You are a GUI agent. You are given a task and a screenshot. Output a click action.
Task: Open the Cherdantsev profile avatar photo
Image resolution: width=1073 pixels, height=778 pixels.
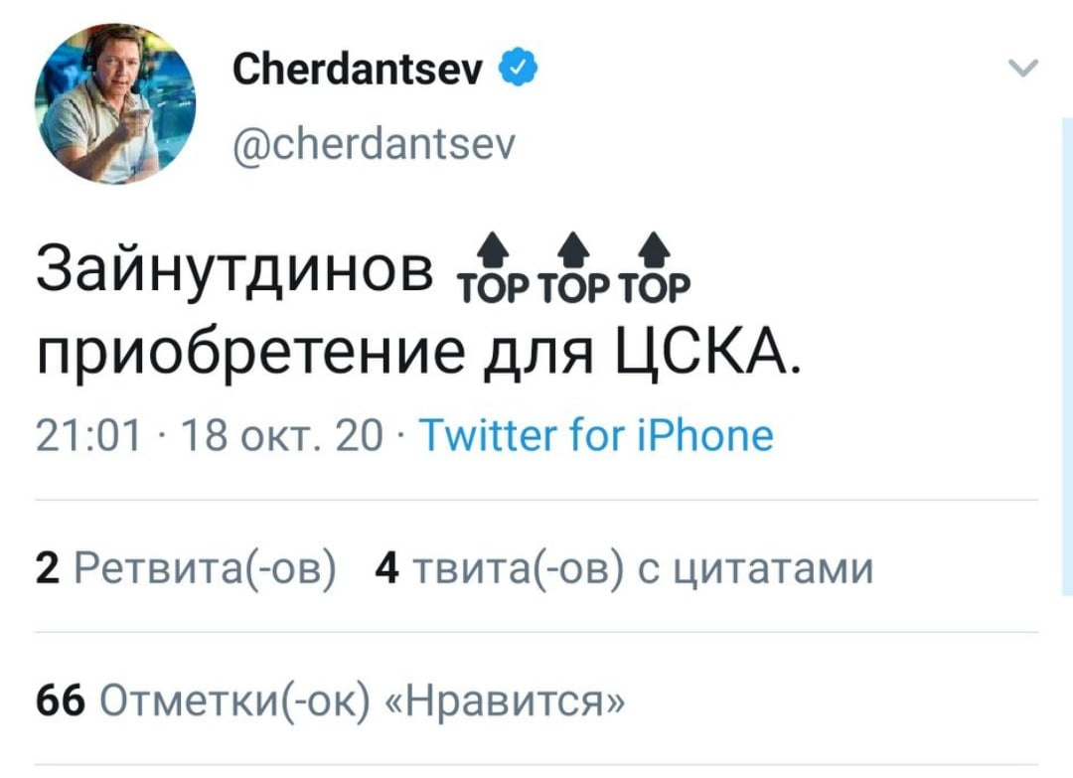115,102
